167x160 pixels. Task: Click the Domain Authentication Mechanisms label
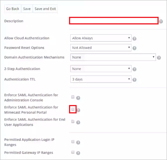(x=34, y=57)
